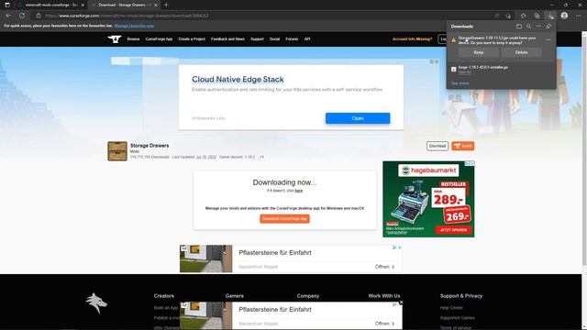The image size is (587, 330).
Task: Close the middle Pflastersteine ad
Action: [x=400, y=247]
